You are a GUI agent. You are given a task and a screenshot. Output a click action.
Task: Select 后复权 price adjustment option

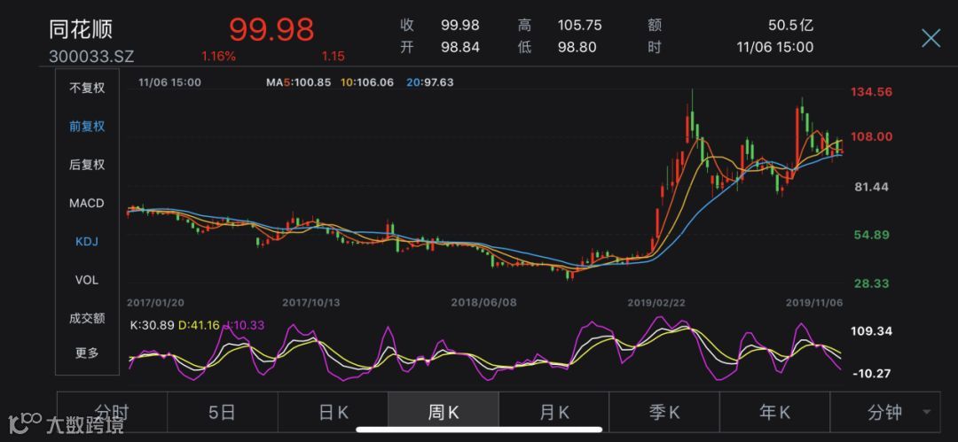(x=87, y=165)
